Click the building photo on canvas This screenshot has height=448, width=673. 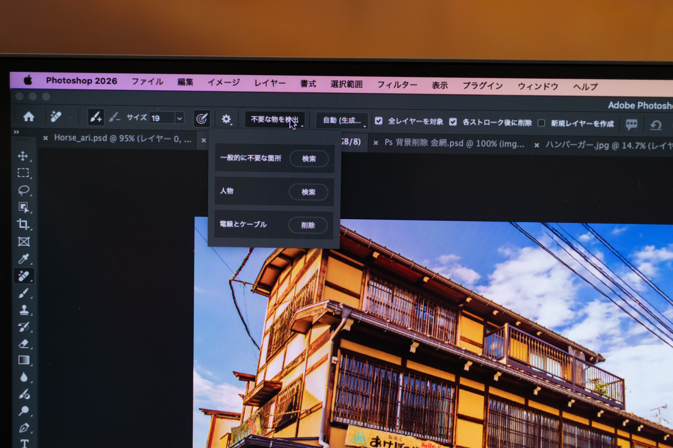434,332
